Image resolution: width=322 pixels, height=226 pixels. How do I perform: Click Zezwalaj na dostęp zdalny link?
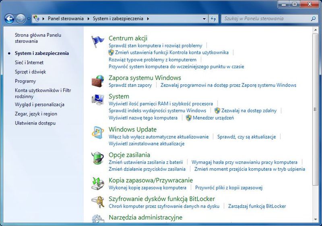coord(249,111)
